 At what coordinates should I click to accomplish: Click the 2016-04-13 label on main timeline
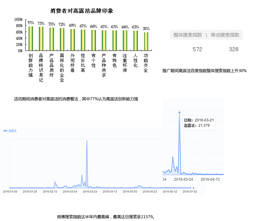110,192
